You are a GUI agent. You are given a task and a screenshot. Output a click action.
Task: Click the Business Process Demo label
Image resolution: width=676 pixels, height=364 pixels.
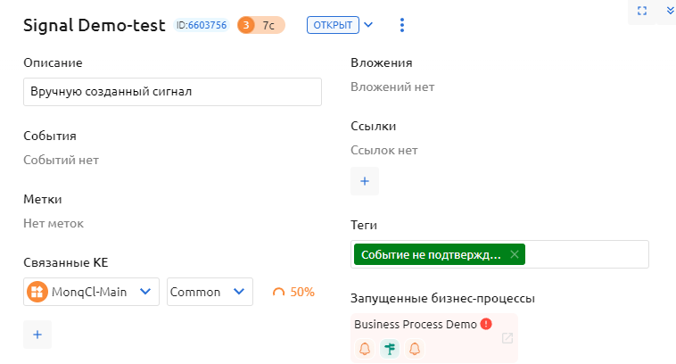coord(416,325)
